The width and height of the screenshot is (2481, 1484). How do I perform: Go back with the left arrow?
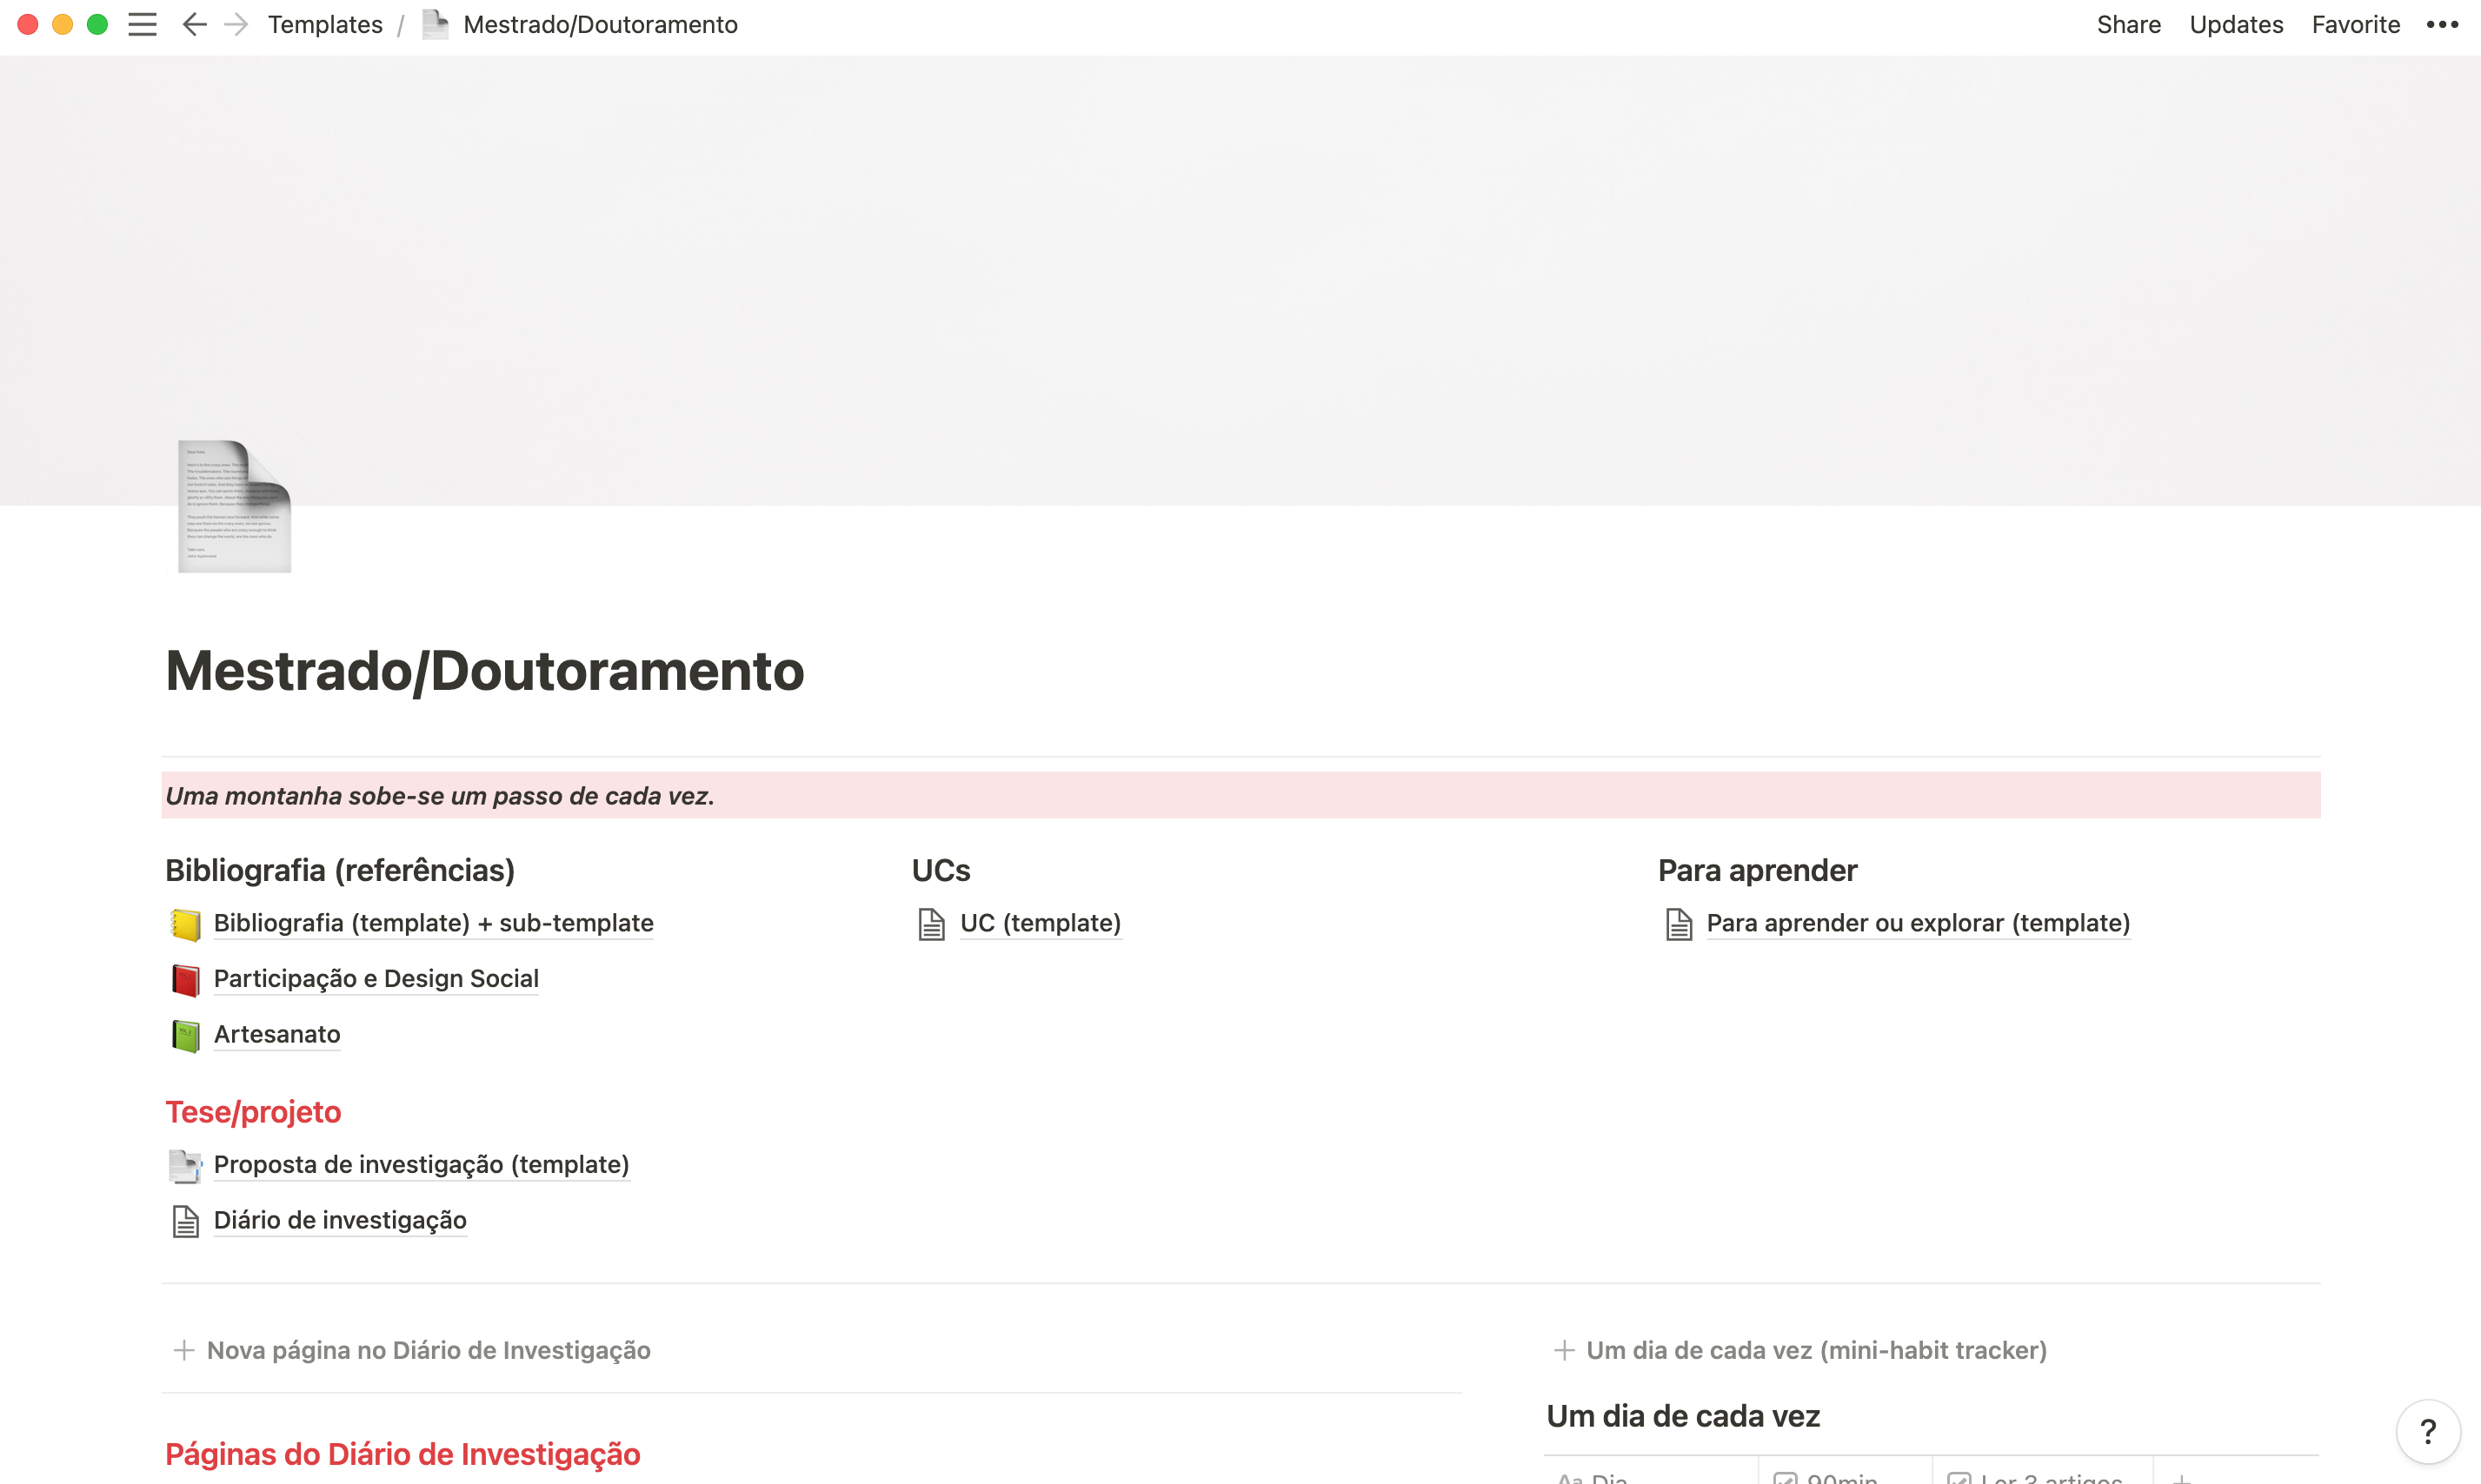click(194, 25)
